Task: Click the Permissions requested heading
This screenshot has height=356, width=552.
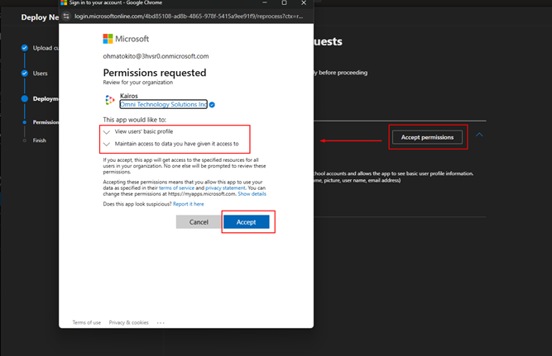Action: coord(155,73)
